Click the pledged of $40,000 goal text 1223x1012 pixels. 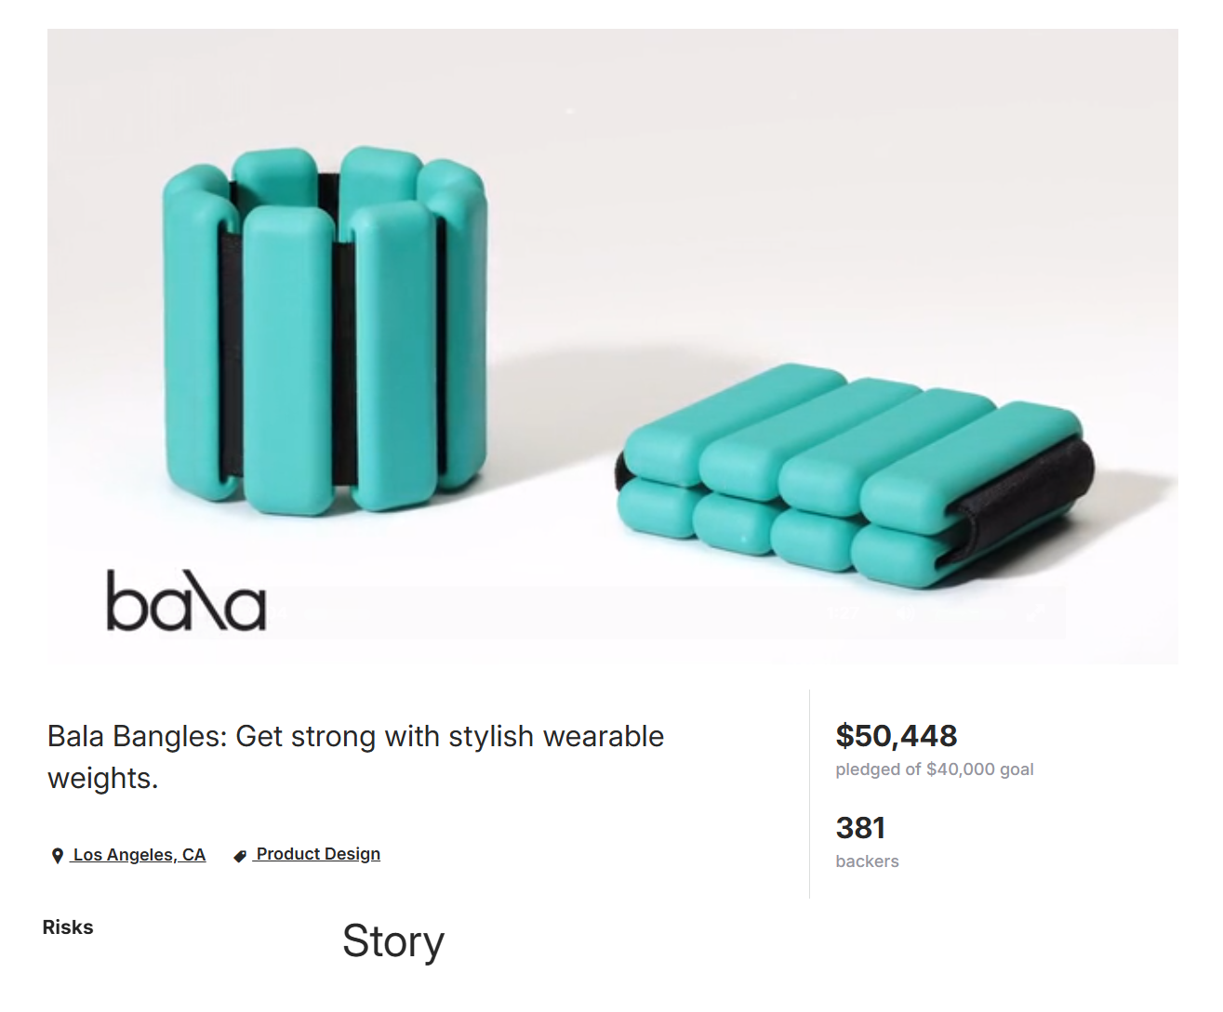(x=934, y=769)
